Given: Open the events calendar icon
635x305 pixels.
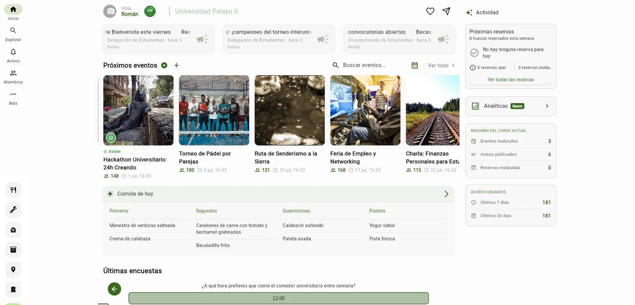Looking at the screenshot, I should pos(415,65).
